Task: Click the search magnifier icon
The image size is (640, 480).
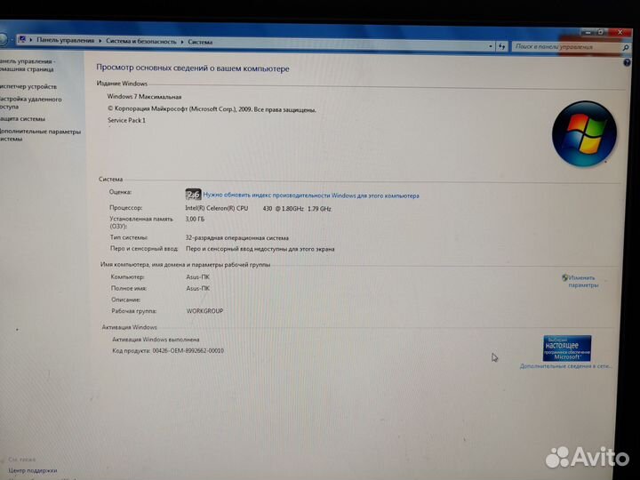Action: coord(626,48)
